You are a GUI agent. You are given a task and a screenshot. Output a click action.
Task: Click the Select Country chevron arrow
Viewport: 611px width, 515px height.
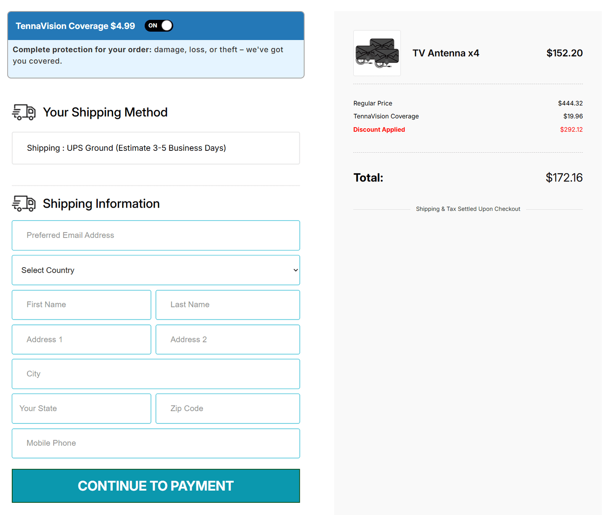[x=295, y=270]
